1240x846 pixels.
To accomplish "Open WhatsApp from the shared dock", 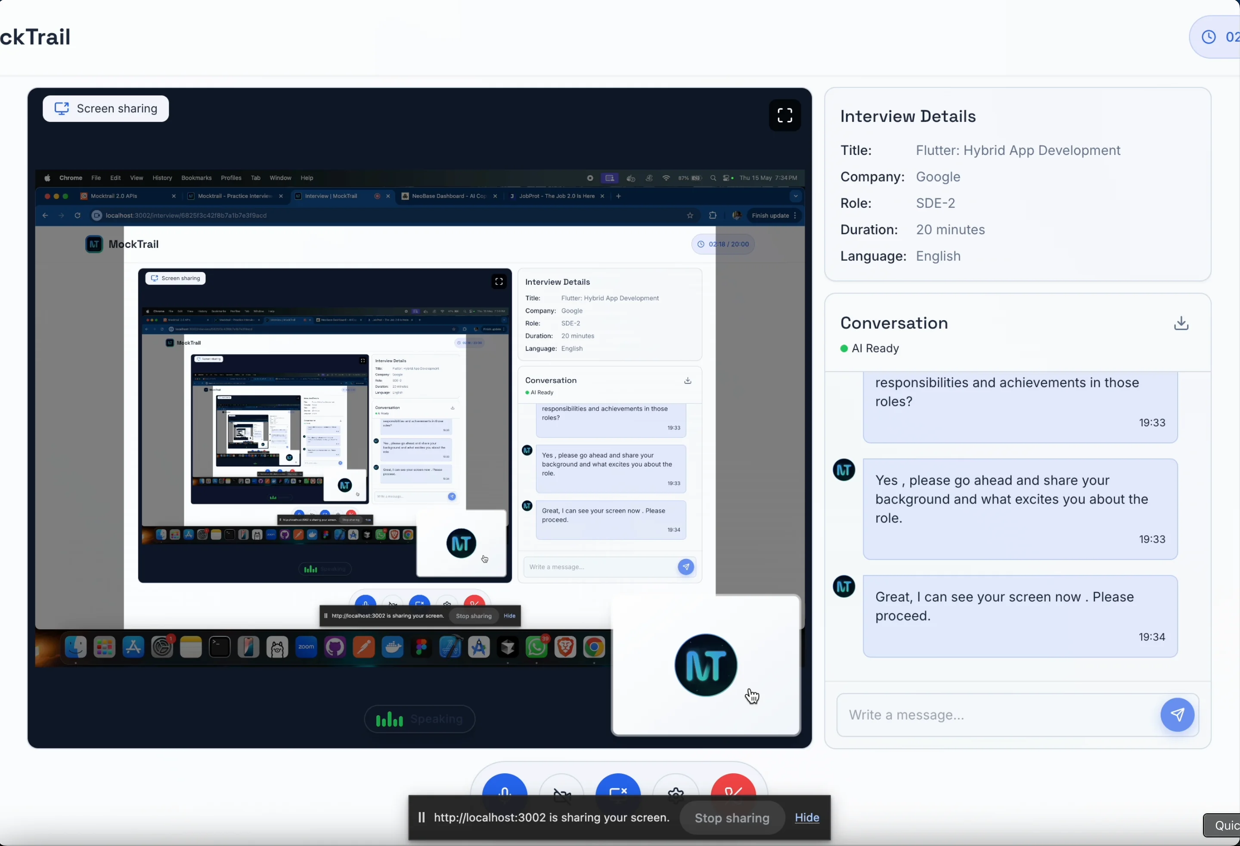I will [x=536, y=648].
